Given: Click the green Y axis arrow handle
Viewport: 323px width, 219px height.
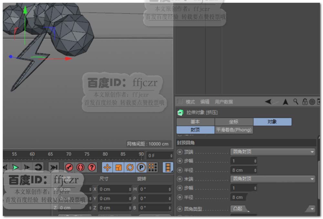Looking at the screenshot, I should pyautogui.click(x=25, y=10).
